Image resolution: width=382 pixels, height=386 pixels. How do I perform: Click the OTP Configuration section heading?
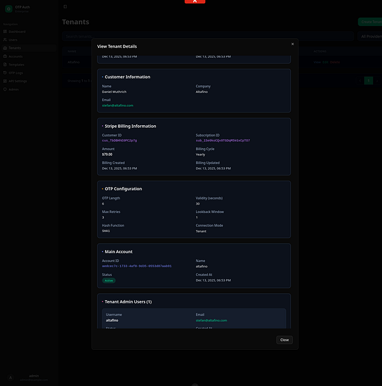coord(124,189)
